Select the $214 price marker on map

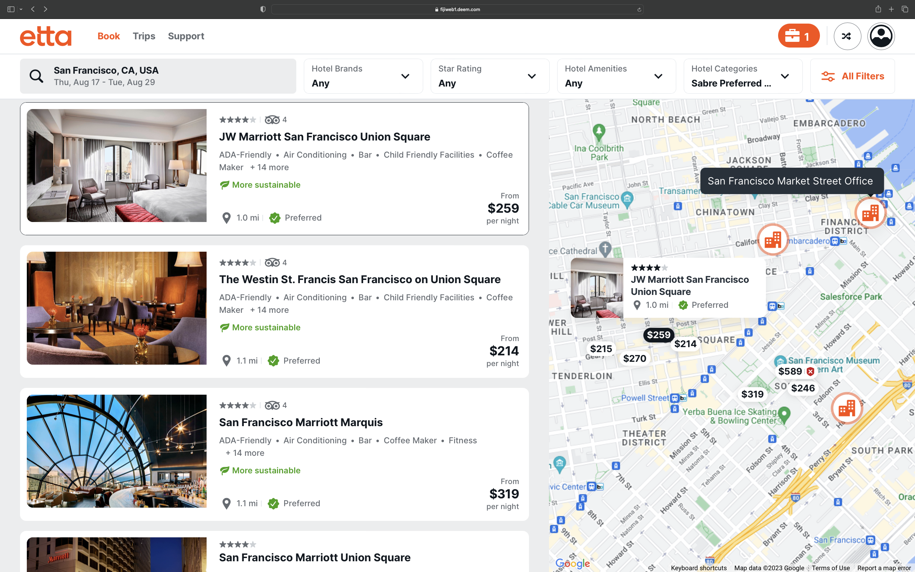coord(685,344)
